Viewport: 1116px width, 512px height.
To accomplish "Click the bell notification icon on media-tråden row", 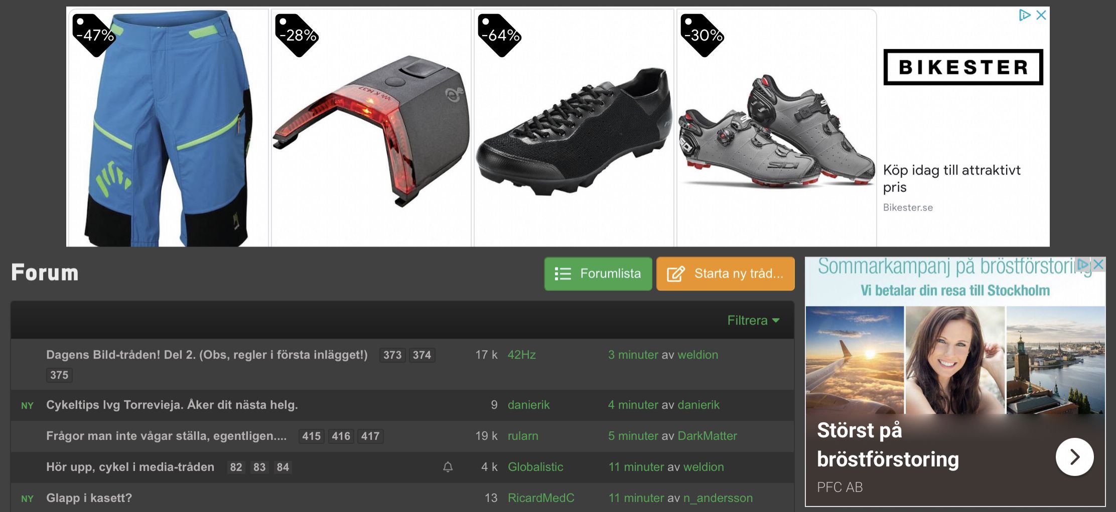I will (448, 467).
